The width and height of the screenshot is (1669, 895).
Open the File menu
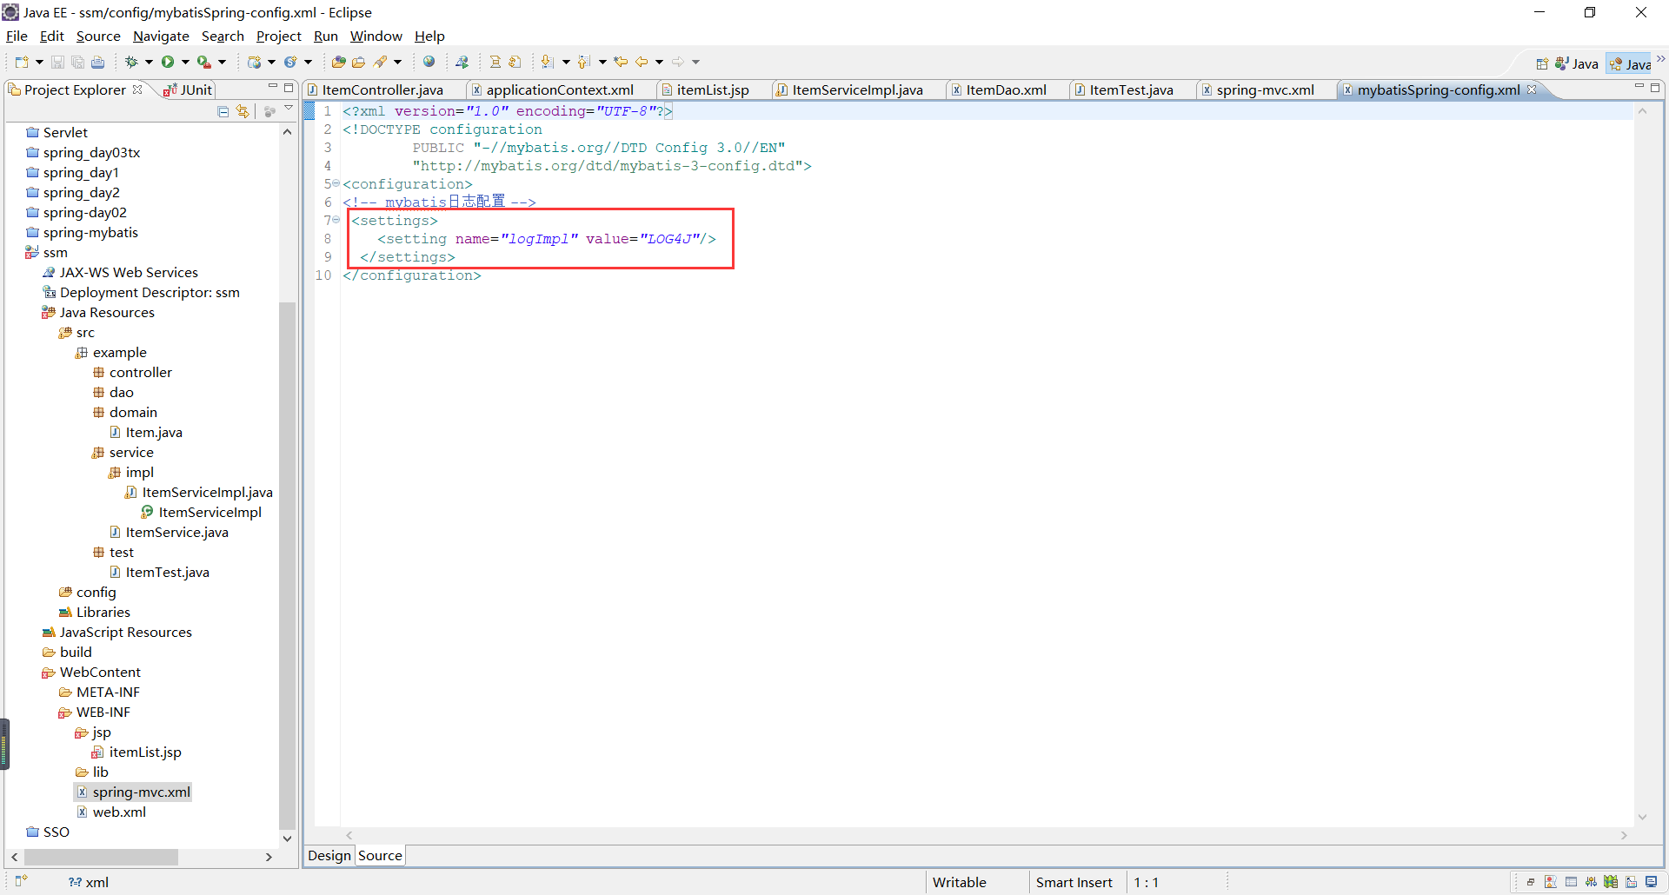[x=17, y=36]
